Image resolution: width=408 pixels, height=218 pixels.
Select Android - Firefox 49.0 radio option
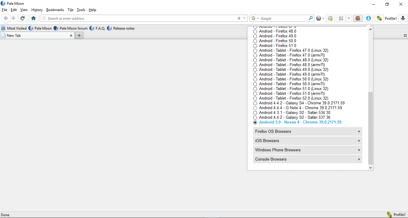255,36
